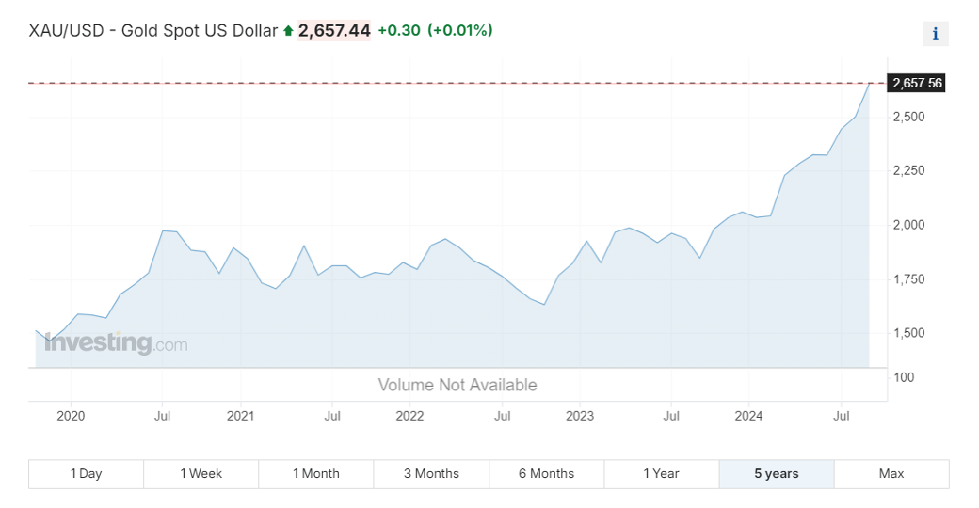Click the 2,657.44 current price value

tap(334, 30)
